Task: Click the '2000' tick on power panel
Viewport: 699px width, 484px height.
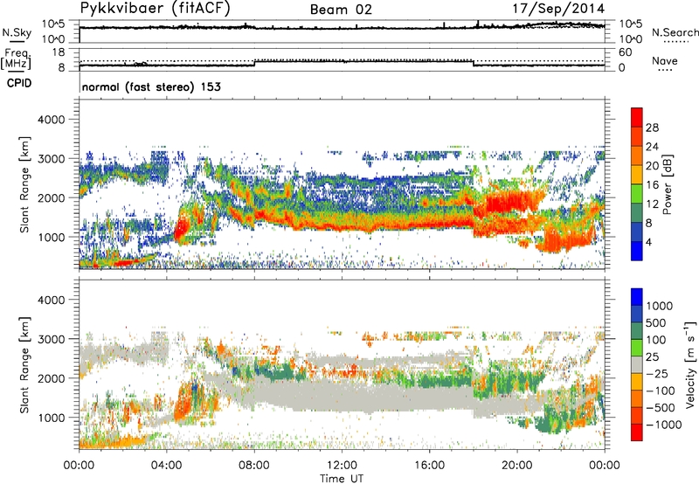Action: point(52,197)
